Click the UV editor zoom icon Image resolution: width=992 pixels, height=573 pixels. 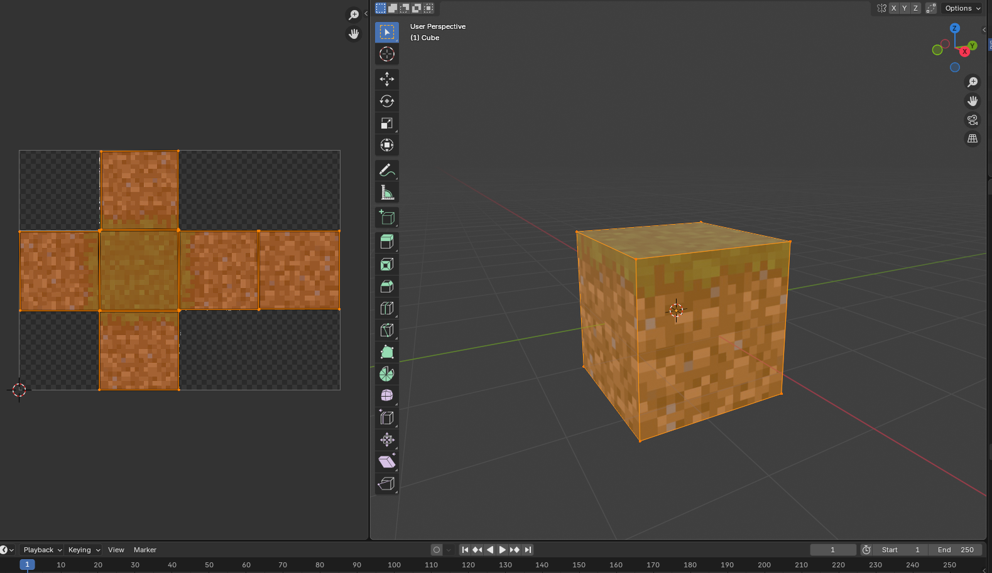(354, 14)
